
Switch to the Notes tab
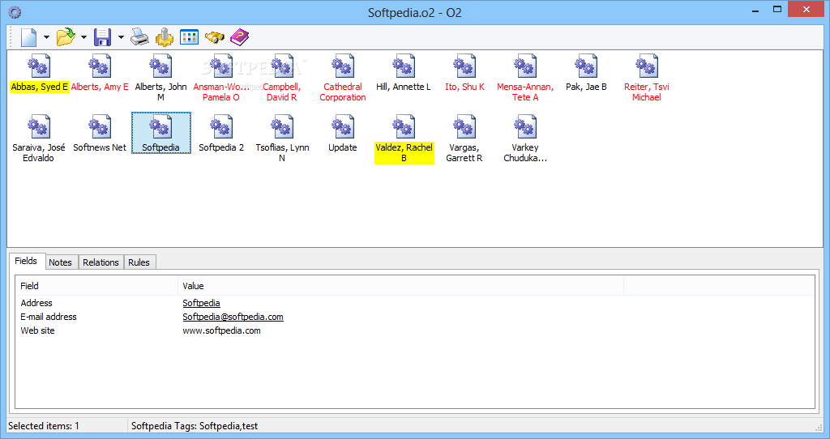60,262
